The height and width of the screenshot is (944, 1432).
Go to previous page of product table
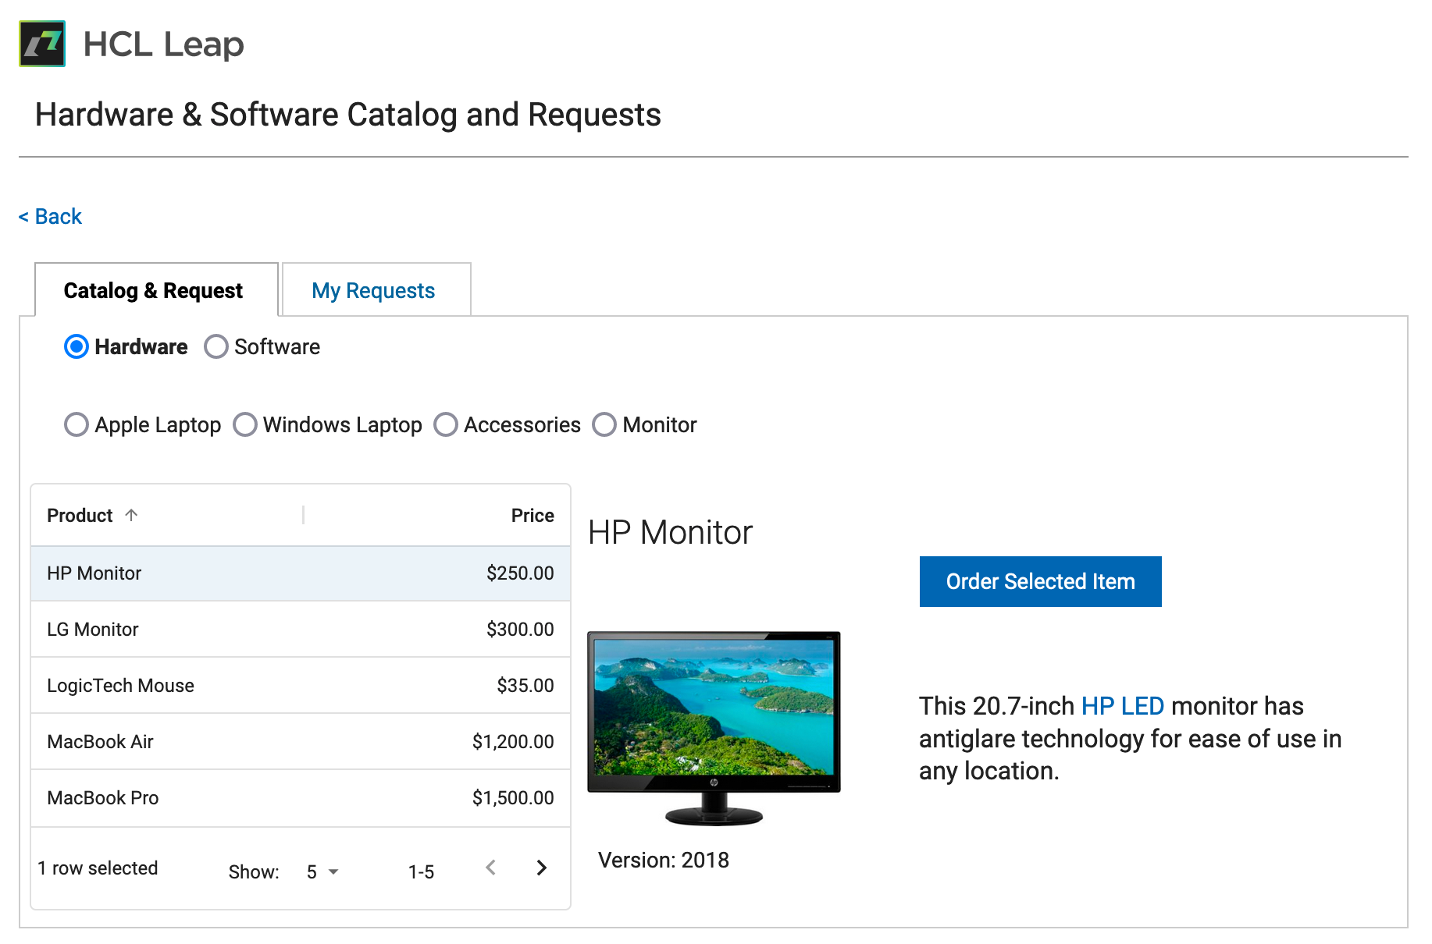[x=491, y=868]
